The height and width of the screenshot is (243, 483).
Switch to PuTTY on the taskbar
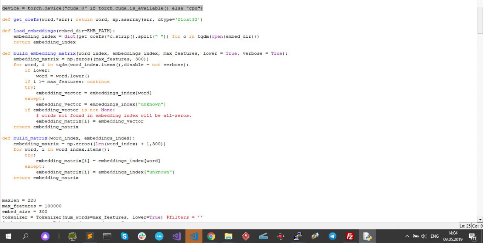coord(298,236)
